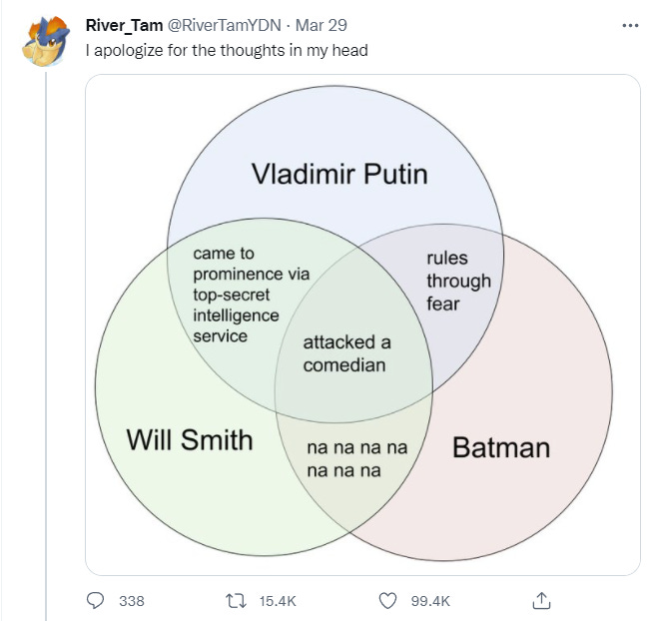Click the share upload icon
This screenshot has width=652, height=621.
click(x=541, y=600)
